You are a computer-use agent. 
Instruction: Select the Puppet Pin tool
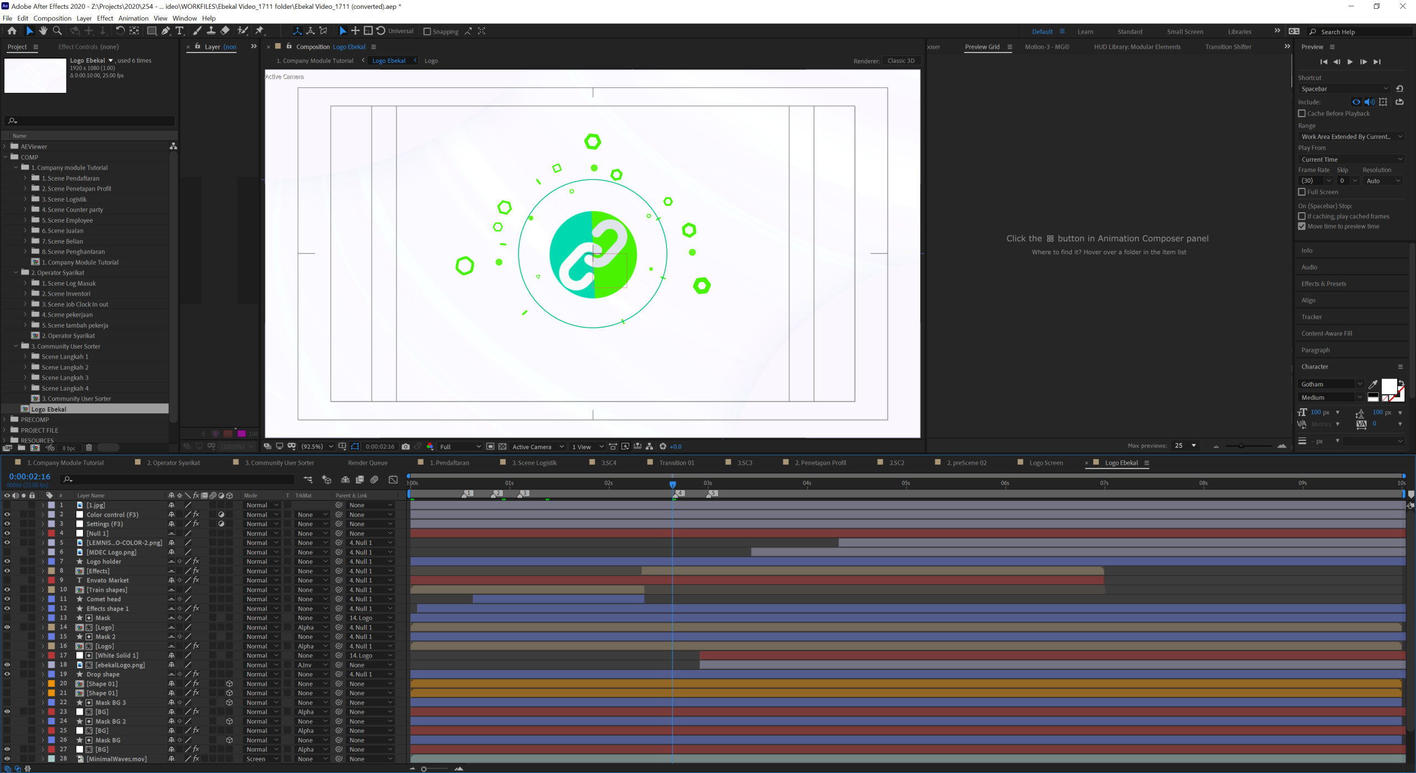[x=259, y=31]
